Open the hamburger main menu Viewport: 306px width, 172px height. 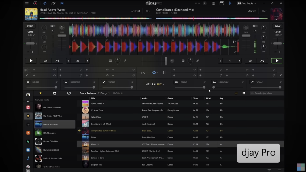coord(27,3)
